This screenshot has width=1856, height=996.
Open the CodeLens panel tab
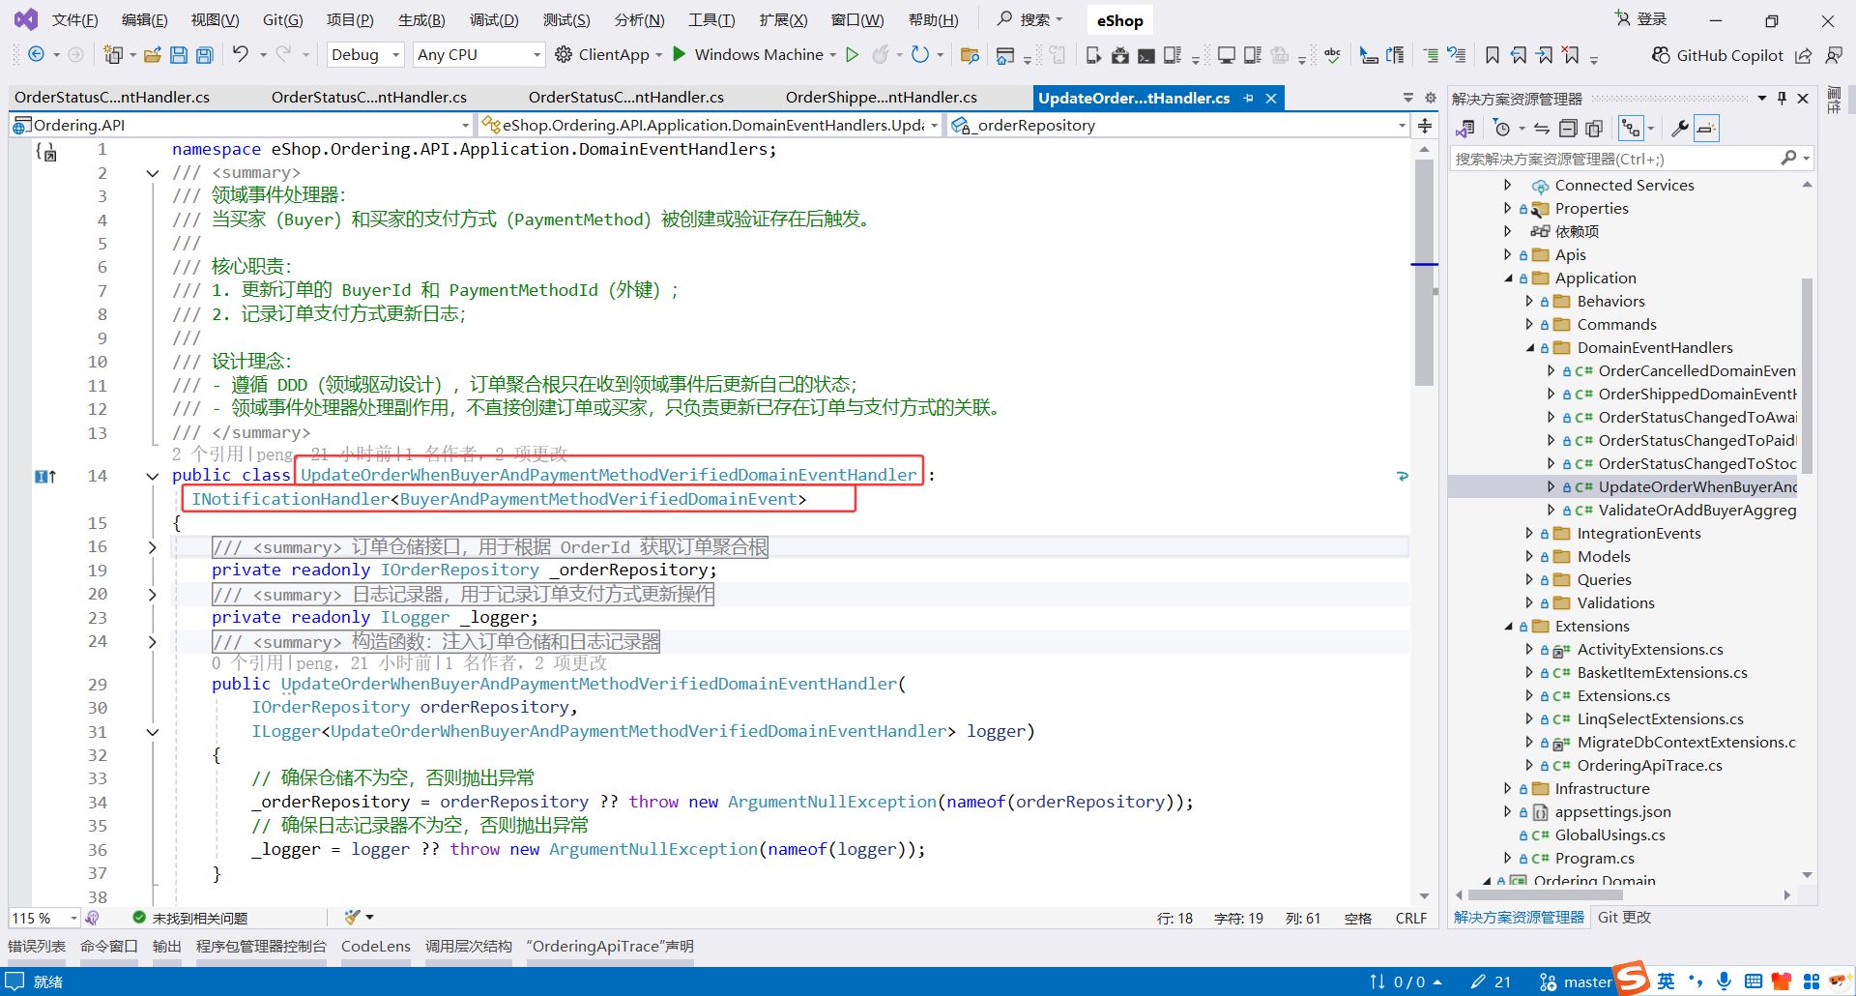coord(376,946)
